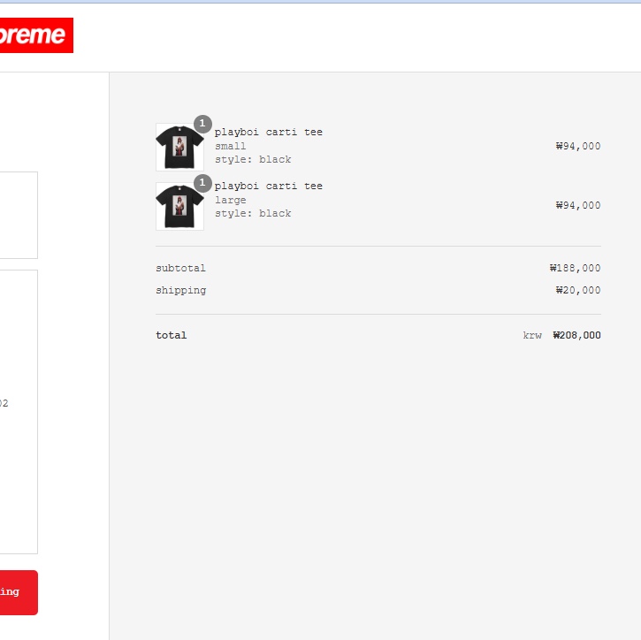The width and height of the screenshot is (641, 640).
Task: Click the total label
Action: click(172, 335)
